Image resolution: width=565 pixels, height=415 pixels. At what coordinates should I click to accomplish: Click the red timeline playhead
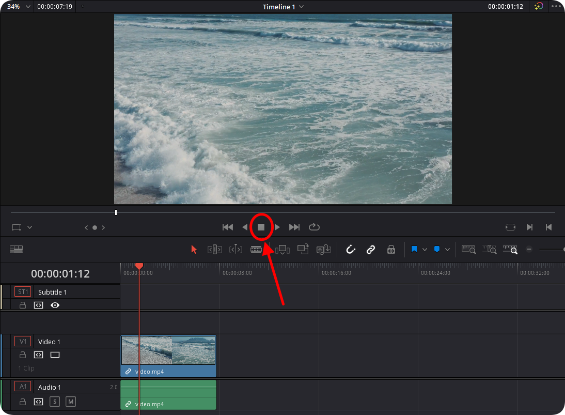pyautogui.click(x=139, y=266)
